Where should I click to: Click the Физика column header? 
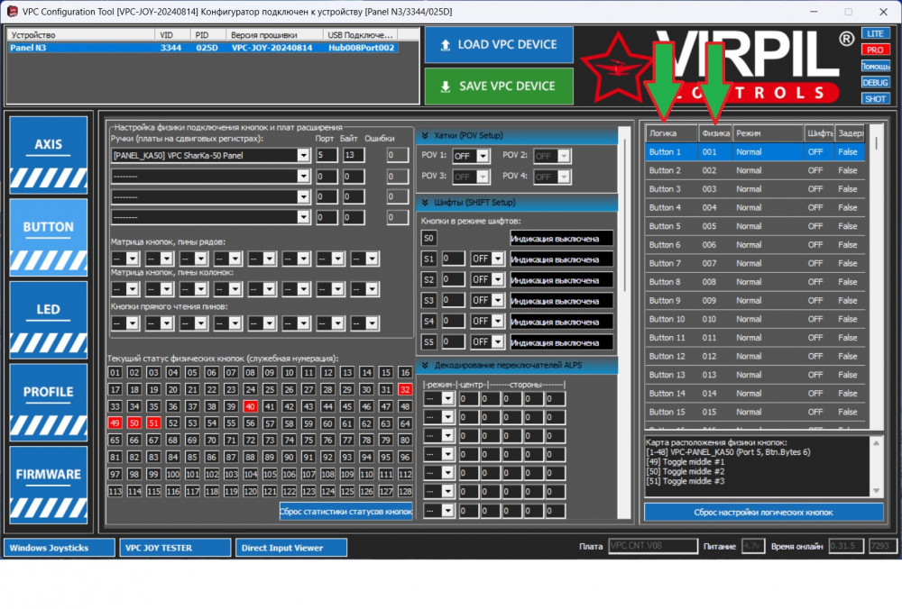(715, 133)
